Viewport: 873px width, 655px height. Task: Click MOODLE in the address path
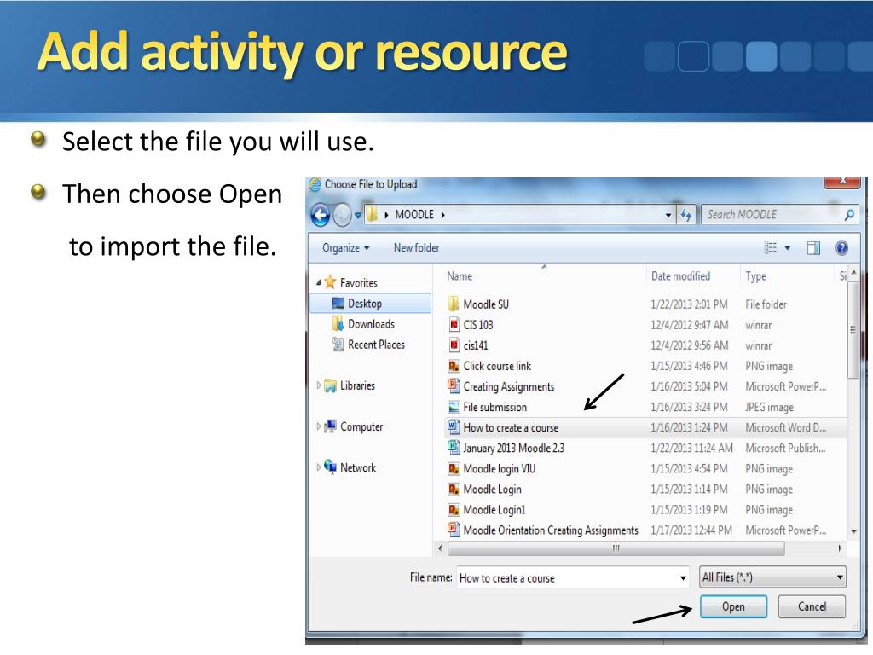click(x=414, y=214)
